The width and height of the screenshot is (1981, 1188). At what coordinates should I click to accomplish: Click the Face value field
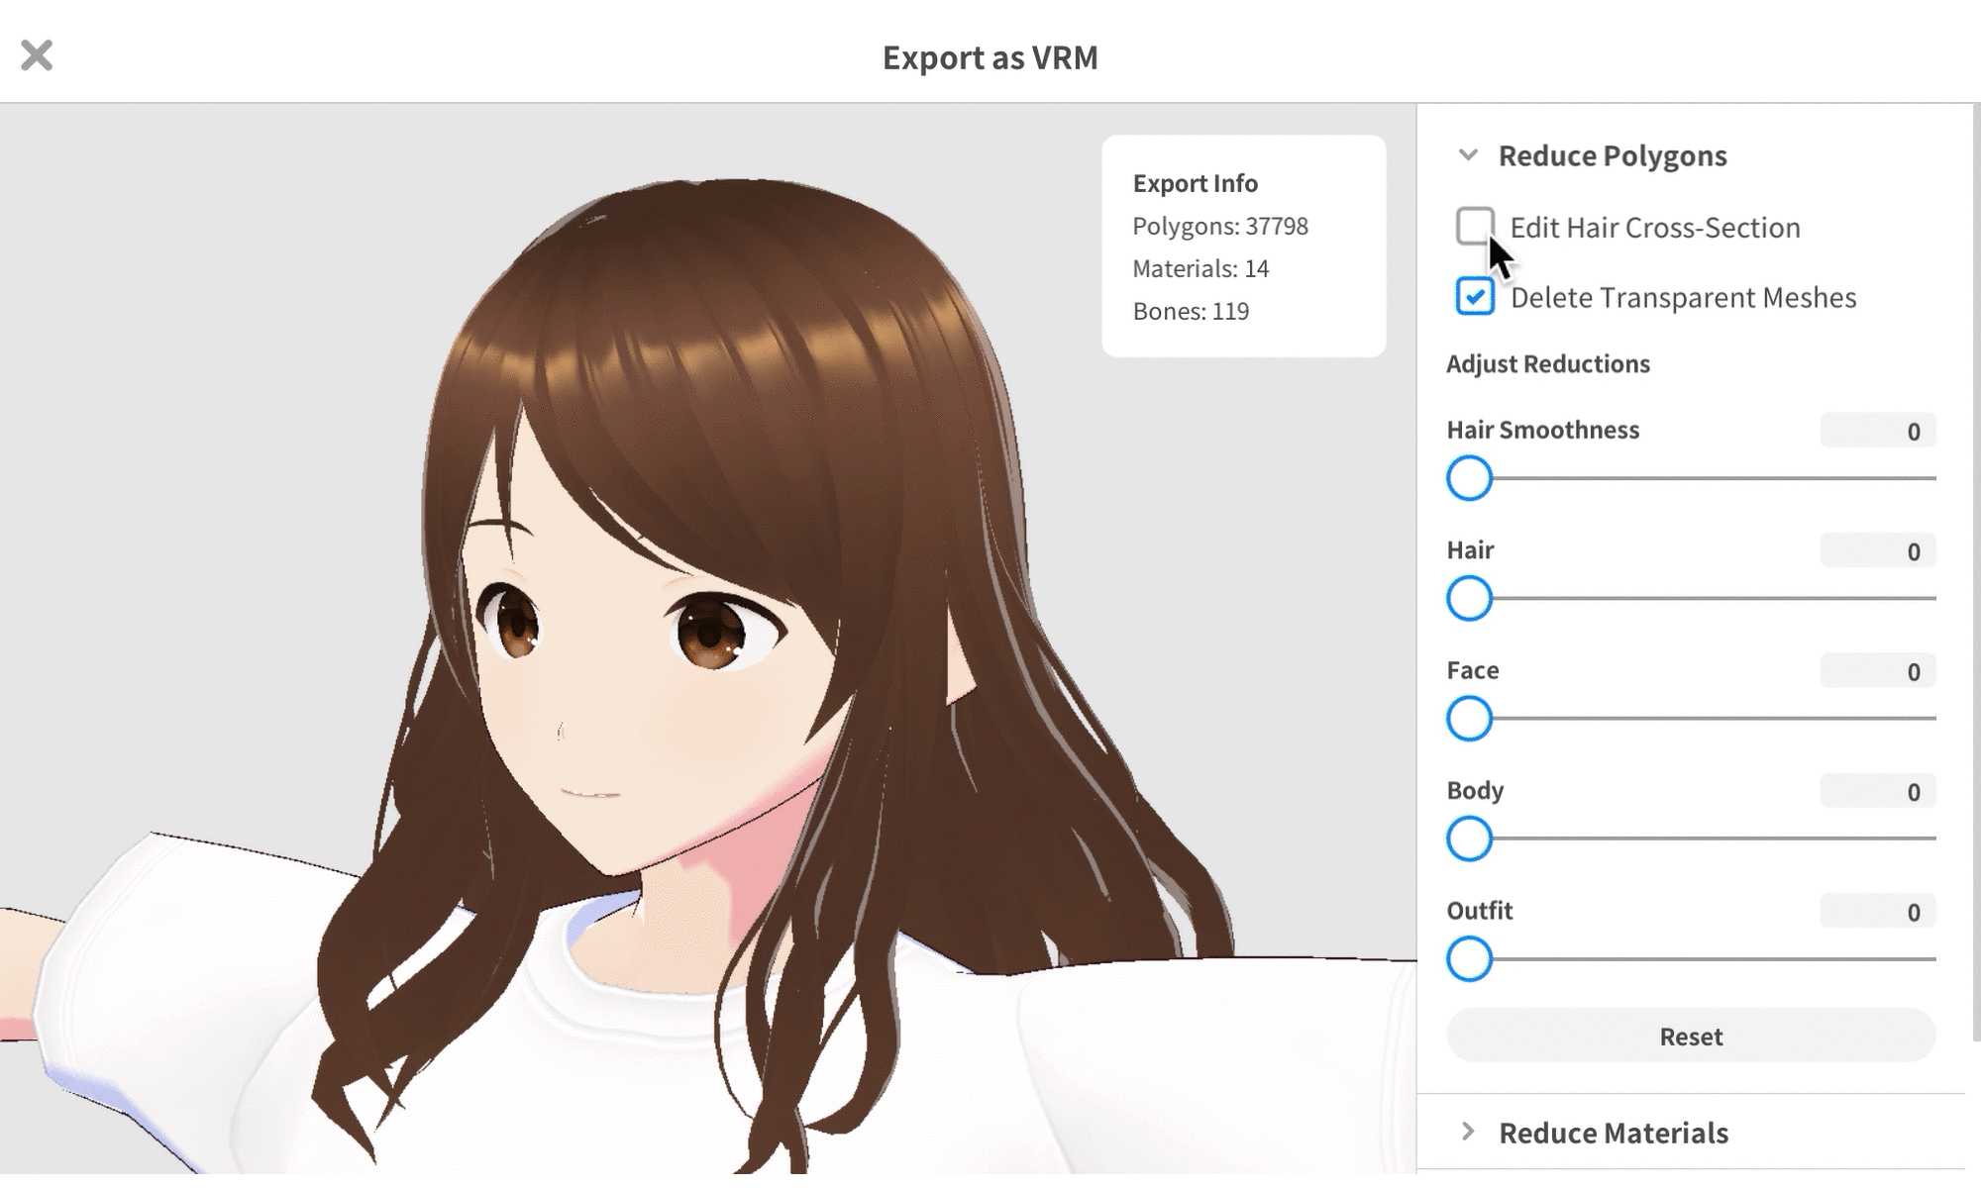[1877, 671]
